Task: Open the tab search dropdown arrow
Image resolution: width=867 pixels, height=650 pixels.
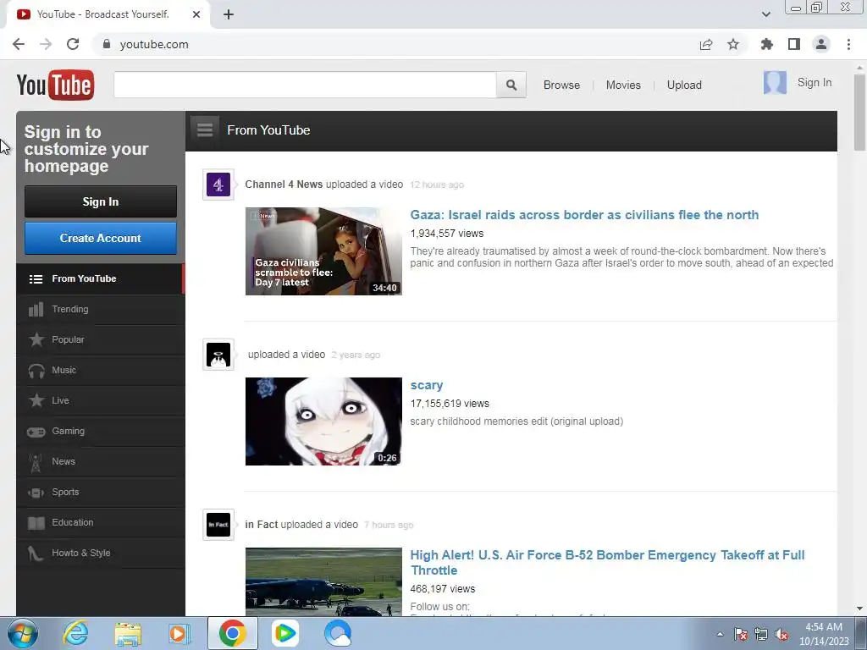Action: [x=765, y=14]
